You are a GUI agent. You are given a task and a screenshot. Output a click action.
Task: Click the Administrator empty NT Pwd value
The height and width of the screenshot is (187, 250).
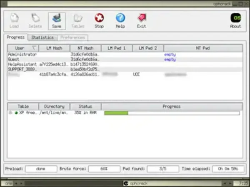(170, 54)
